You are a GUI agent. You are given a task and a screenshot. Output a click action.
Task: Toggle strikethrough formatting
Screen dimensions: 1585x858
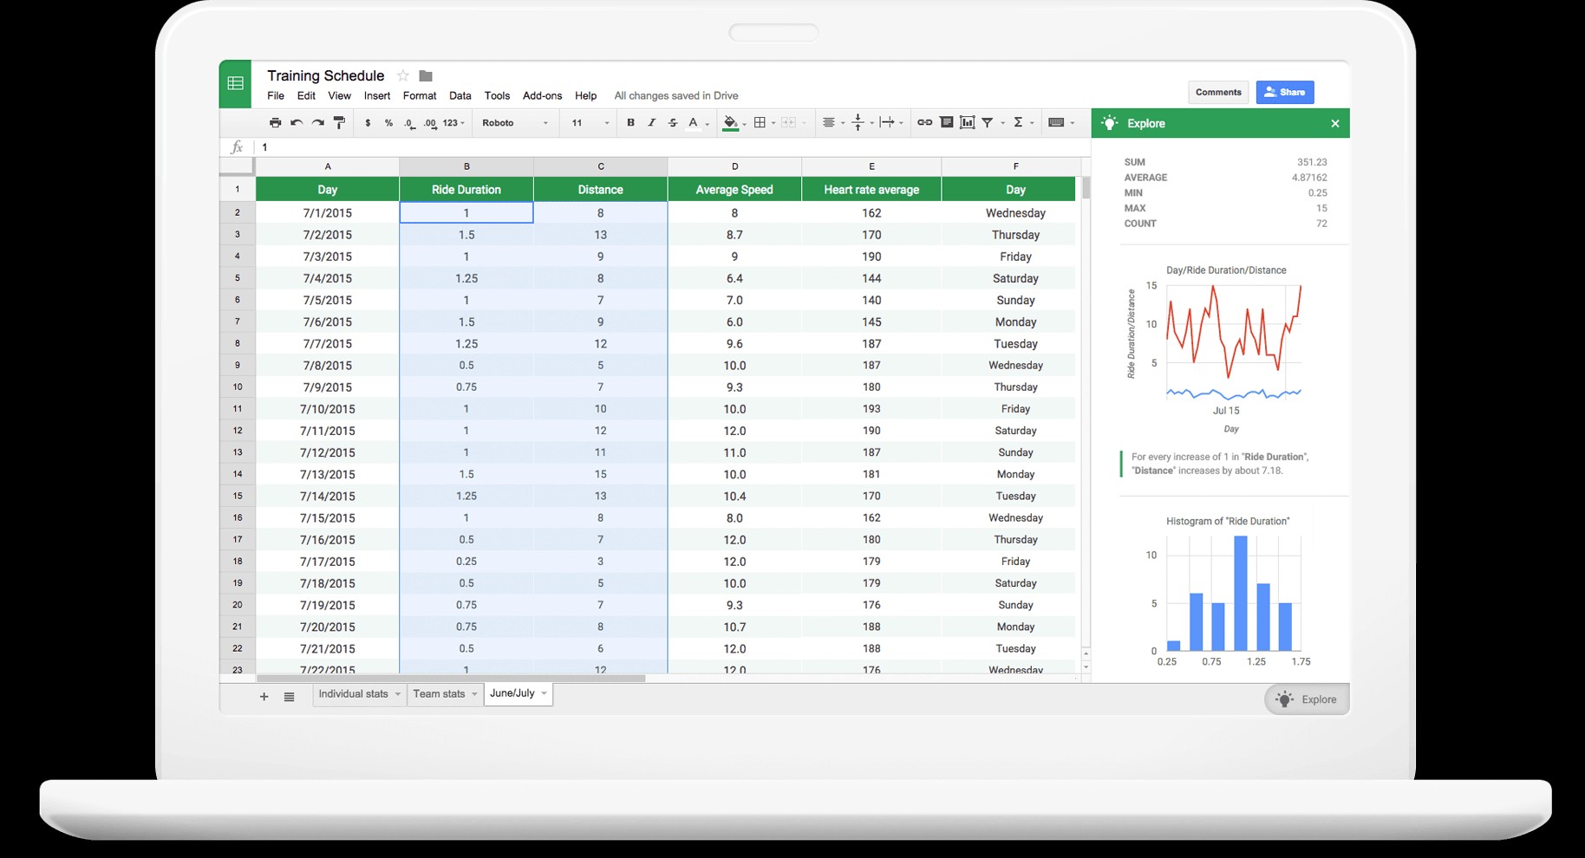point(672,122)
